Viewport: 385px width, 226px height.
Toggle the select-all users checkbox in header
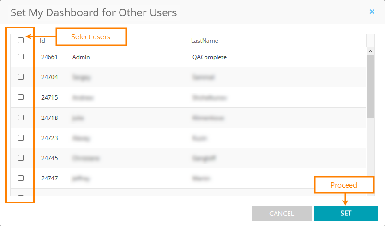coord(21,40)
